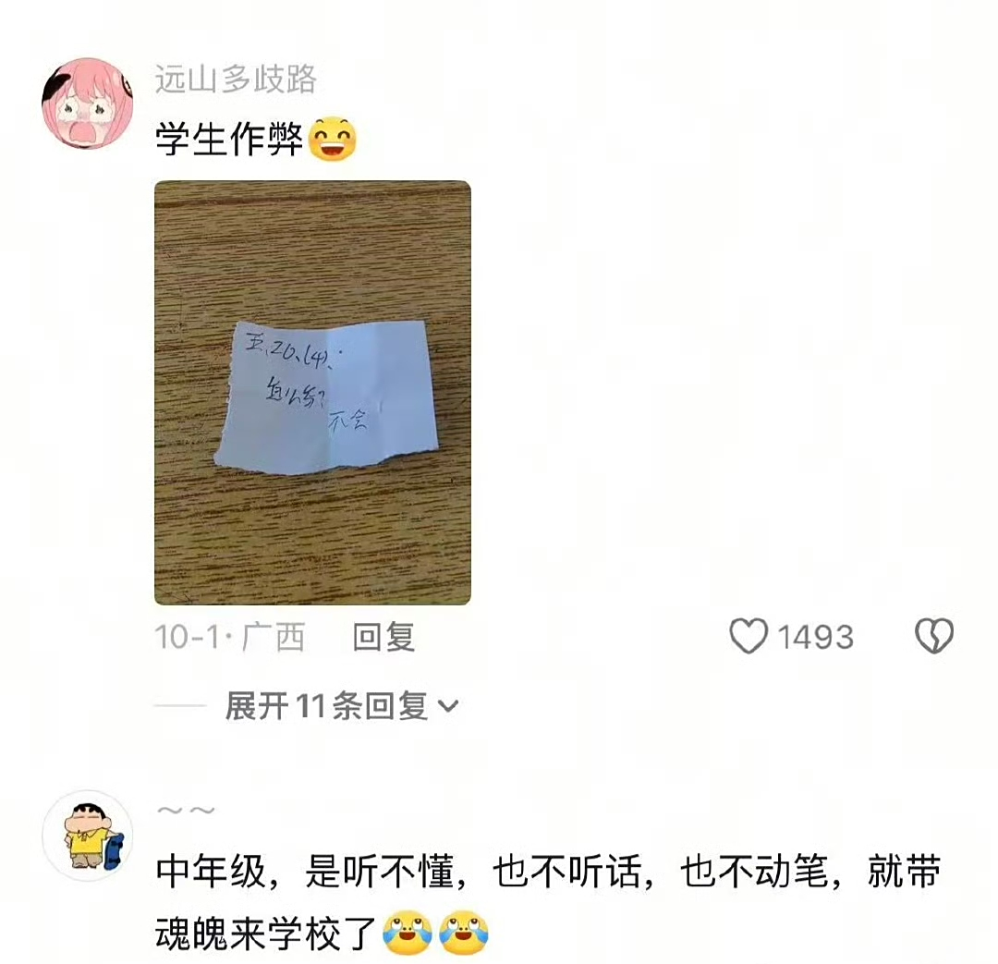The image size is (998, 964).
Task: Tap the 1493 like count
Action: 815,637
